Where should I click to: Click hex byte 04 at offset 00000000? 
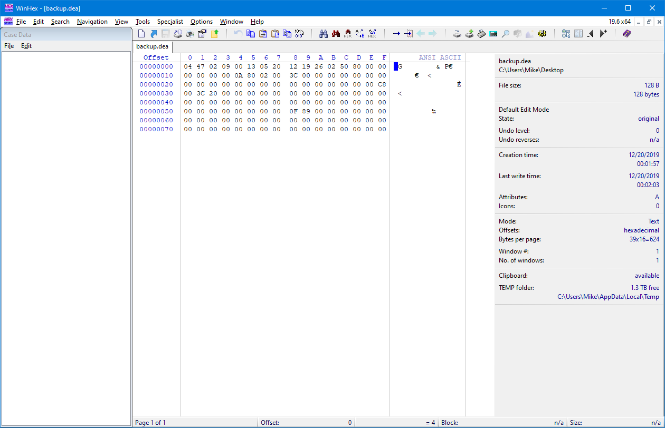pyautogui.click(x=188, y=66)
